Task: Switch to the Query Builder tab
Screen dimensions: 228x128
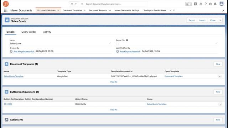Action: point(29,32)
